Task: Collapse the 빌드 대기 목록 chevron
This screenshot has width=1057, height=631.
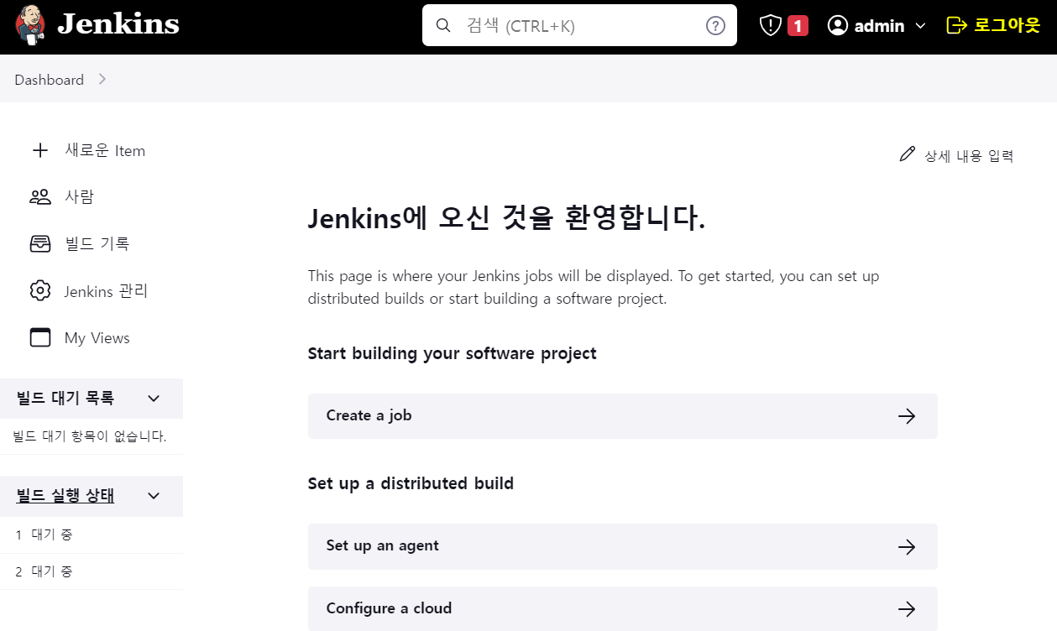Action: pyautogui.click(x=154, y=399)
